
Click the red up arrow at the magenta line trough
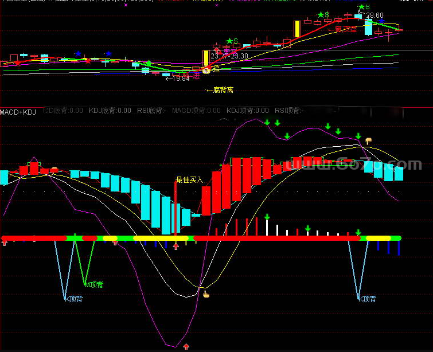186,346
